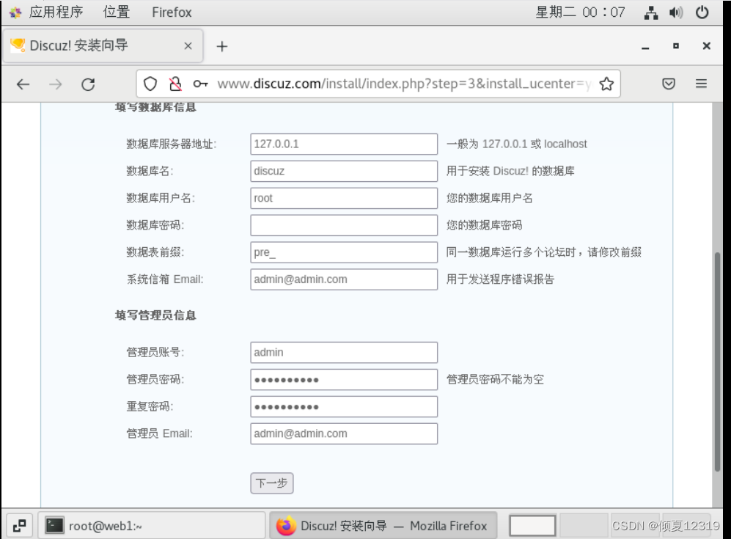Close the Discuz! 安装向导 tab

click(x=188, y=45)
